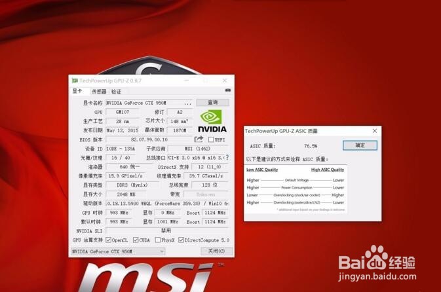Click the GPU field showing GM107
The image size is (441, 292).
(x=123, y=112)
